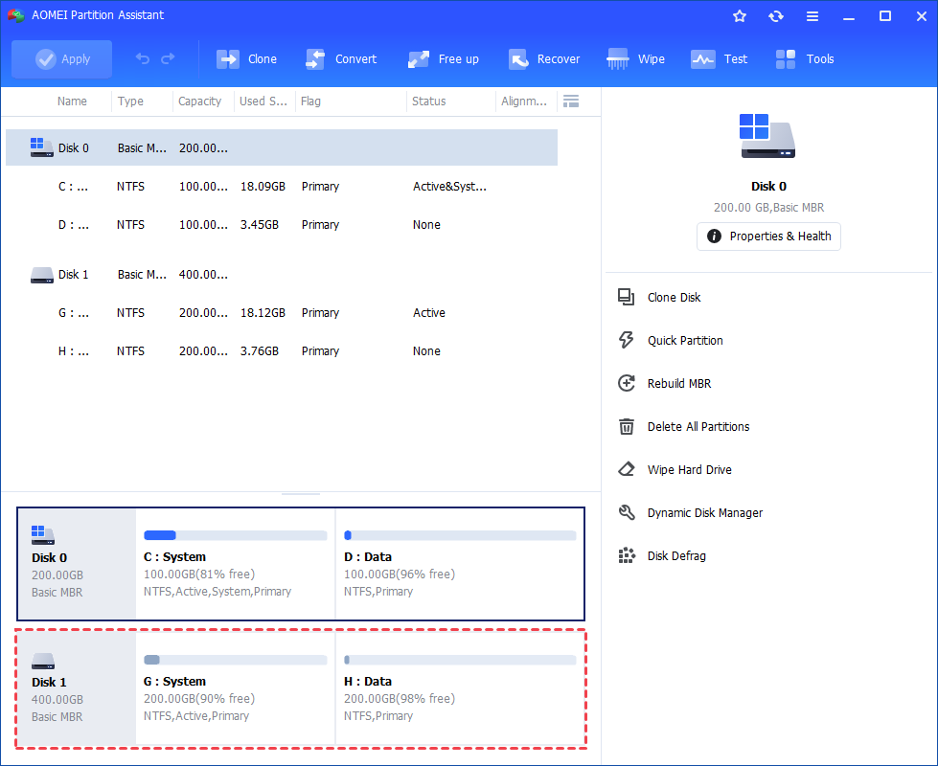Click the Active&Syst... status cell
The width and height of the screenshot is (938, 766).
450,187
